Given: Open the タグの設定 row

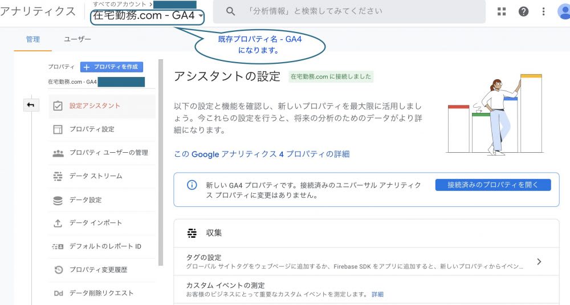Looking at the screenshot, I should [366, 261].
